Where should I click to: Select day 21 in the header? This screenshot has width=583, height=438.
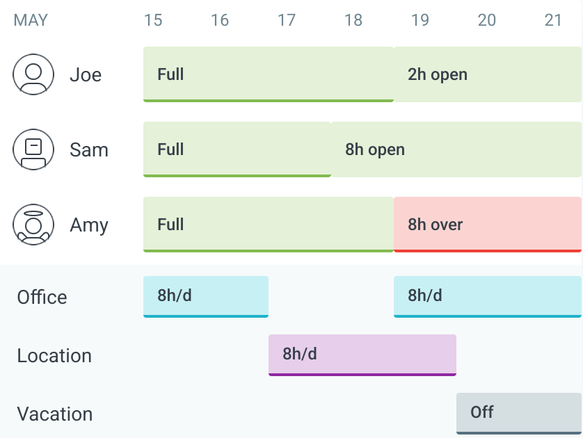pos(553,20)
